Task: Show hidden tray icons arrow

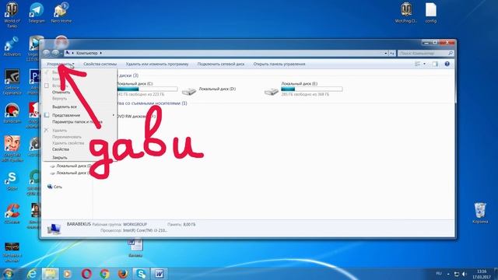Action: click(448, 274)
